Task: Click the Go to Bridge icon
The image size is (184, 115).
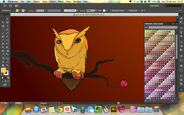Action: 11,6
